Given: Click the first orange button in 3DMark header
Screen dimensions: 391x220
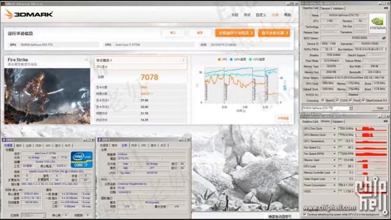Looking at the screenshot, I should (235, 32).
